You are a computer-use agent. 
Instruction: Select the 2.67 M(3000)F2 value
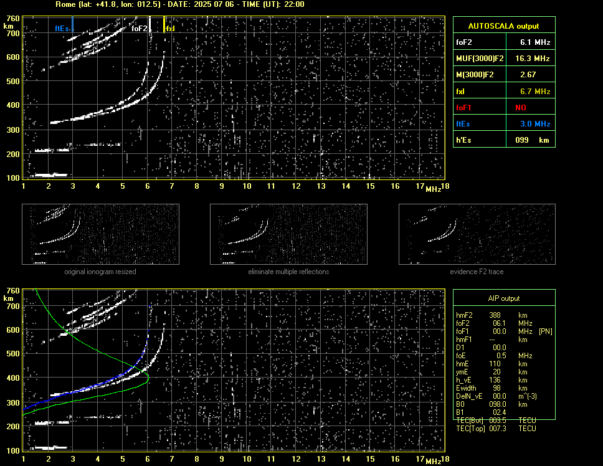pyautogui.click(x=528, y=75)
